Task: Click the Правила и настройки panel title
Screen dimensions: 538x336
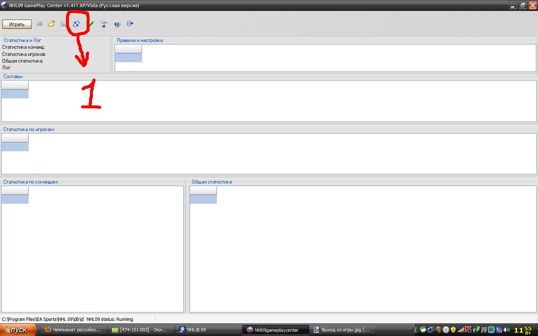Action: [x=140, y=40]
